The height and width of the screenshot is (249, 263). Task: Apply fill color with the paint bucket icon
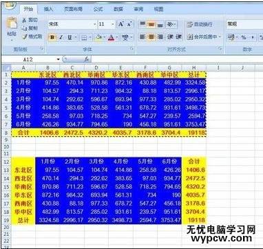pos(98,37)
